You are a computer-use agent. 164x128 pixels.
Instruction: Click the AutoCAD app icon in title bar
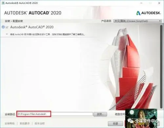[x=3, y=3]
